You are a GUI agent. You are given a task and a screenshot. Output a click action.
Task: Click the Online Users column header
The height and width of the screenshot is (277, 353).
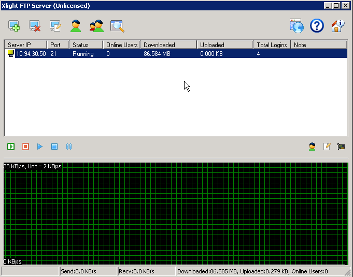pyautogui.click(x=122, y=45)
